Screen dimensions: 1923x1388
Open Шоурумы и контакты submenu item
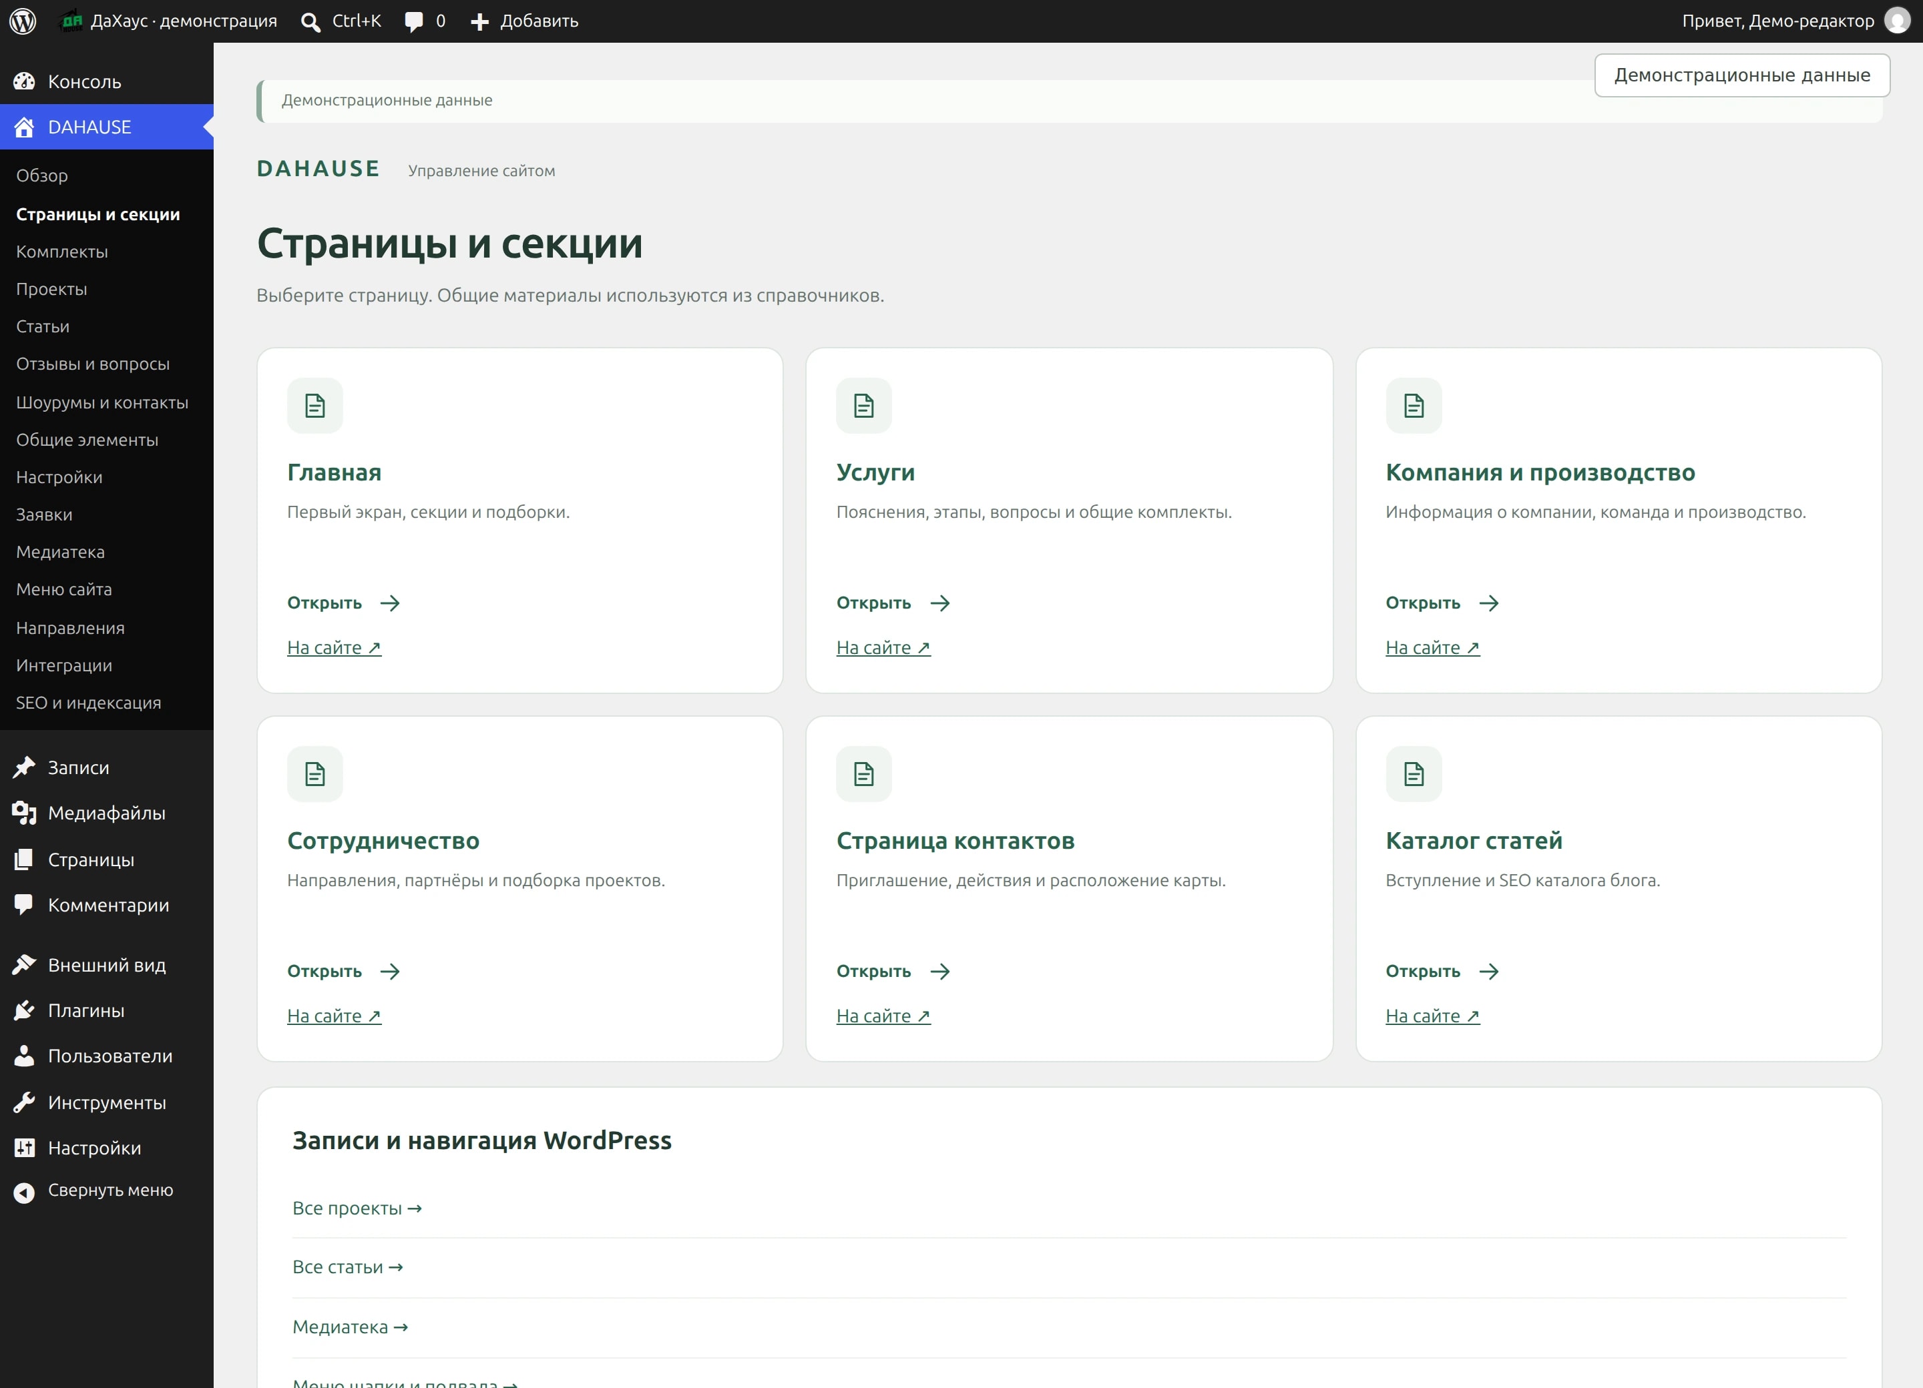coord(101,402)
